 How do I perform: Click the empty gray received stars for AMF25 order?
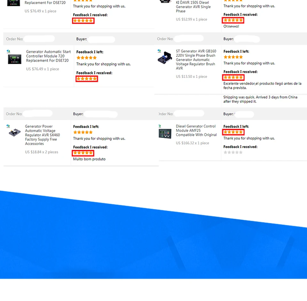click(x=233, y=152)
